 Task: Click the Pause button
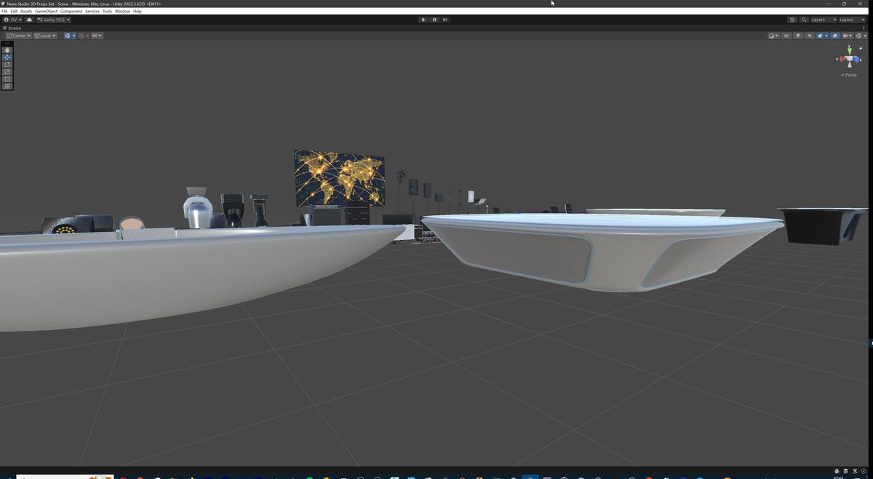(x=434, y=20)
